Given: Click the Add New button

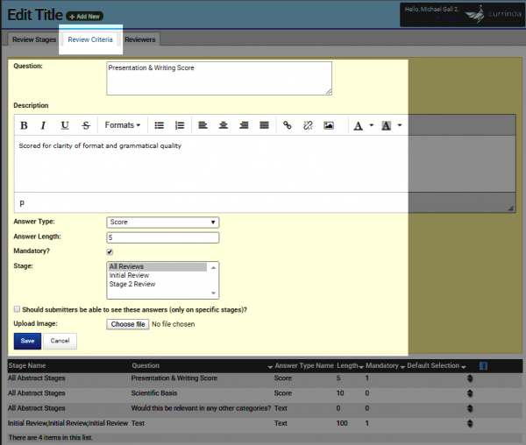Looking at the screenshot, I should [84, 16].
